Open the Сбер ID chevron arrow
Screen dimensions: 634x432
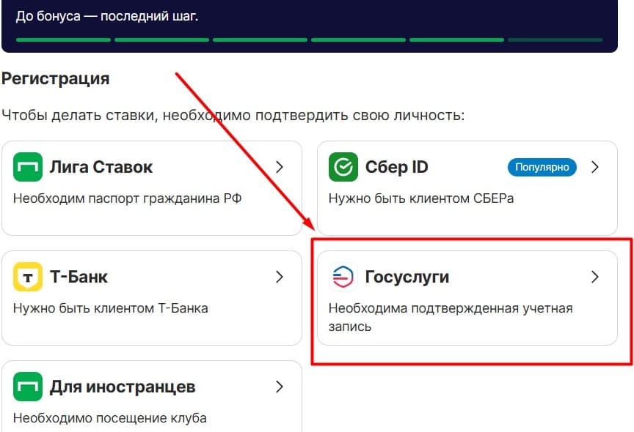[x=594, y=167]
